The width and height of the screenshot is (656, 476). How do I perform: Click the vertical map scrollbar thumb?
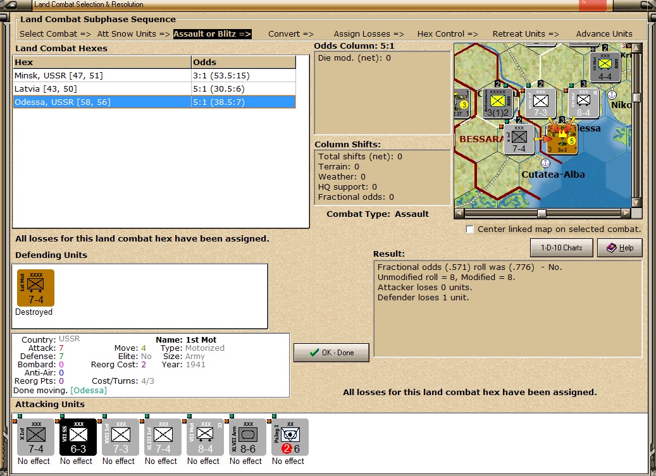637,97
